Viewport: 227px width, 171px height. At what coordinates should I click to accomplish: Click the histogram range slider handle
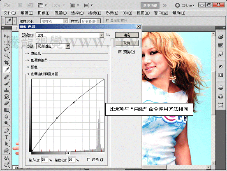pyautogui.click(x=68, y=153)
